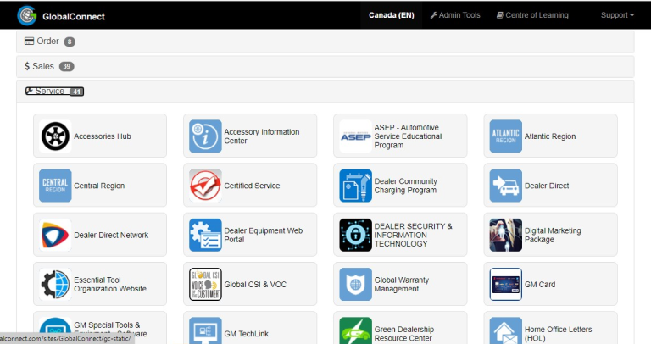The image size is (651, 344).
Task: Open the Digital Marketing Package link text
Action: coord(553,235)
